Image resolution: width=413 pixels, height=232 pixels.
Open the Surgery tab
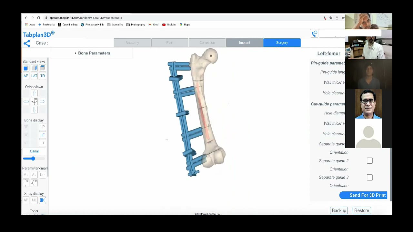pyautogui.click(x=282, y=43)
